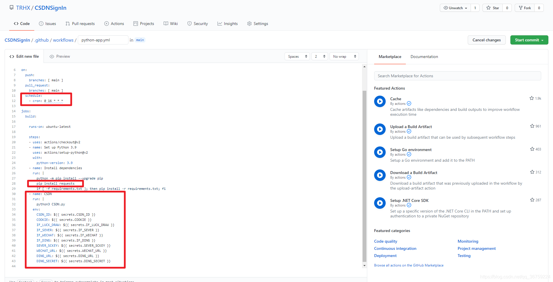Open the TRHX owner link
Image resolution: width=553 pixels, height=282 pixels.
click(x=23, y=8)
